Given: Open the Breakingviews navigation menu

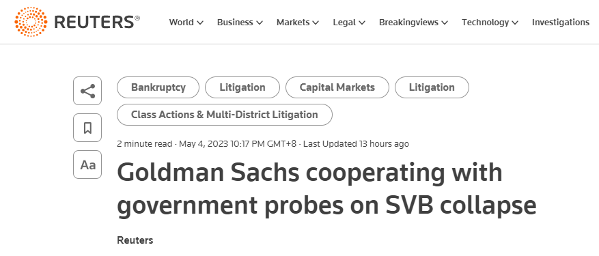Looking at the screenshot, I should click(413, 23).
